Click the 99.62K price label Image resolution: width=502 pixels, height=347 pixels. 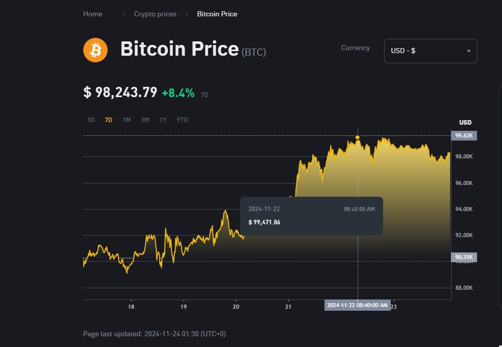click(x=464, y=135)
